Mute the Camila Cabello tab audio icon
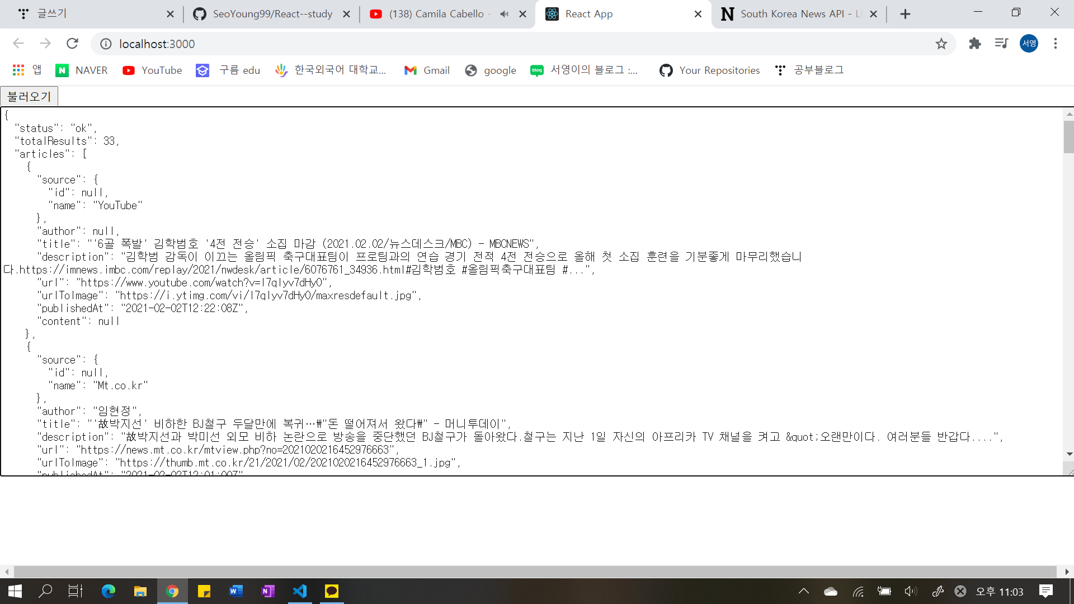This screenshot has width=1074, height=604. click(504, 14)
